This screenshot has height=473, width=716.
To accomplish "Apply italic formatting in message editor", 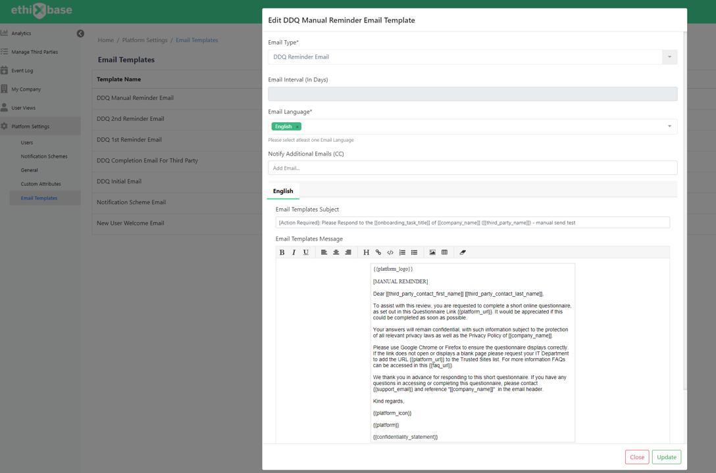I will click(x=294, y=252).
